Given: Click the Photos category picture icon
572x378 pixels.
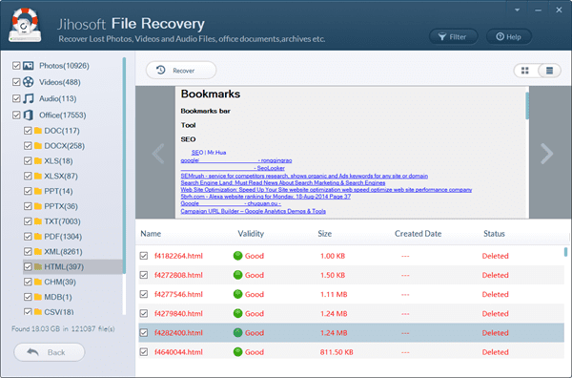Looking at the screenshot, I should pos(28,66).
